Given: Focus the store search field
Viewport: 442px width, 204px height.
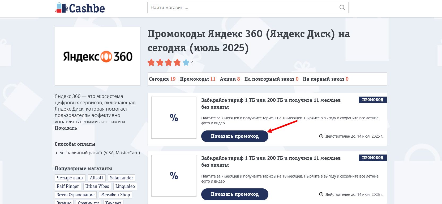Looking at the screenshot, I should (x=248, y=8).
